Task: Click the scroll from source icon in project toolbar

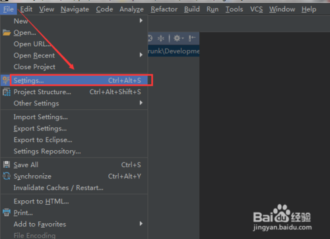Action: pyautogui.click(x=150, y=38)
